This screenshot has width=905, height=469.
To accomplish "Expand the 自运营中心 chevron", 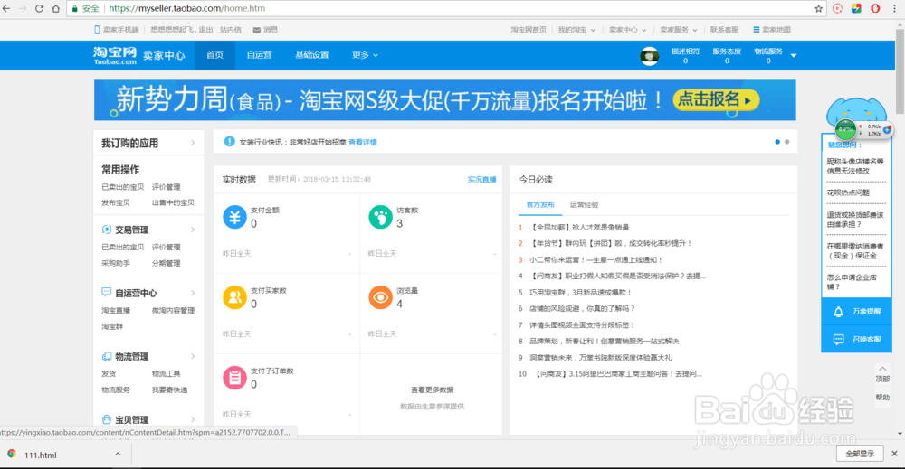I will point(193,293).
